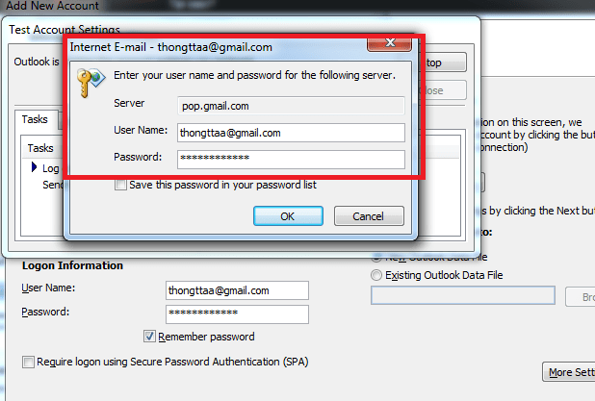Click Logon Information Password field
The width and height of the screenshot is (595, 401).
[x=237, y=314]
